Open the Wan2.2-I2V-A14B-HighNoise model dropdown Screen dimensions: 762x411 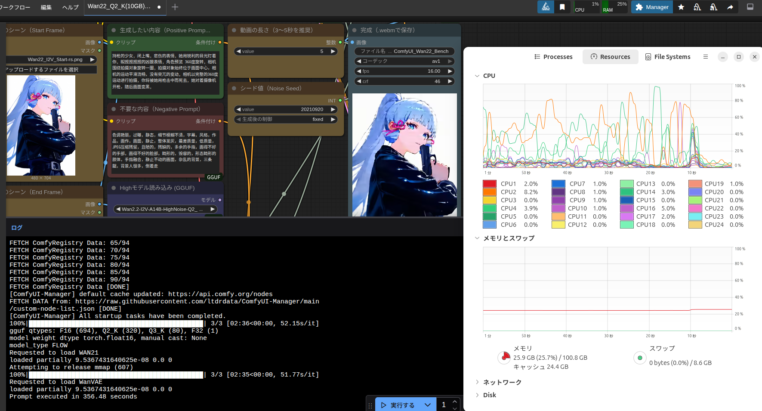(x=166, y=209)
